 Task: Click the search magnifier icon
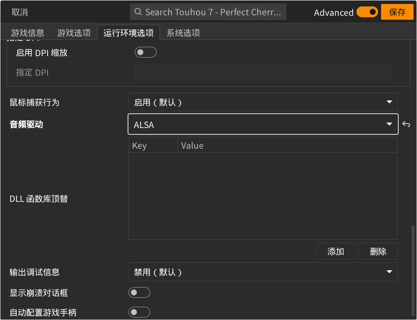(x=138, y=12)
